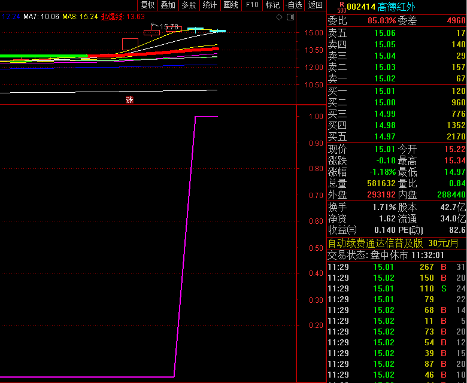This screenshot has height=383, width=467.
Task: Click the stock code 002414
Action: [361, 7]
